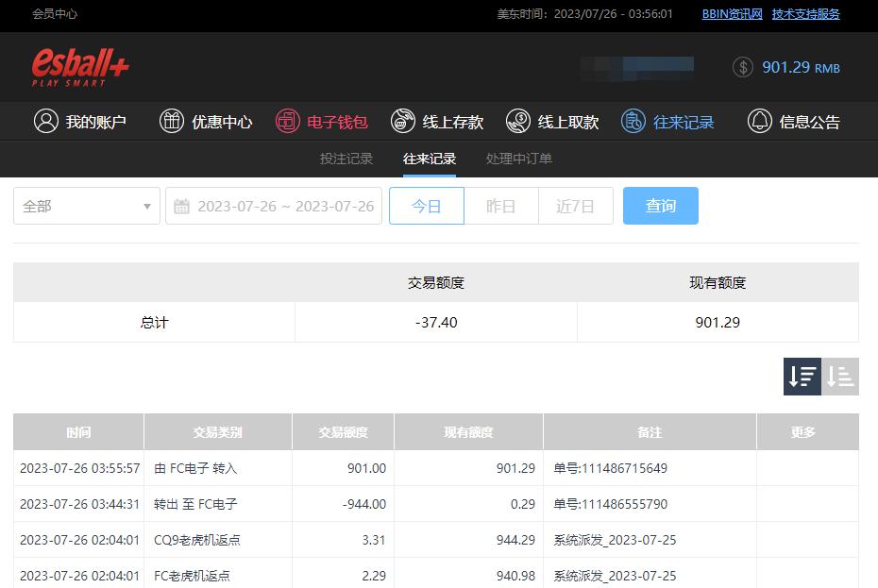Open 线上取款 menu item

coord(552,122)
